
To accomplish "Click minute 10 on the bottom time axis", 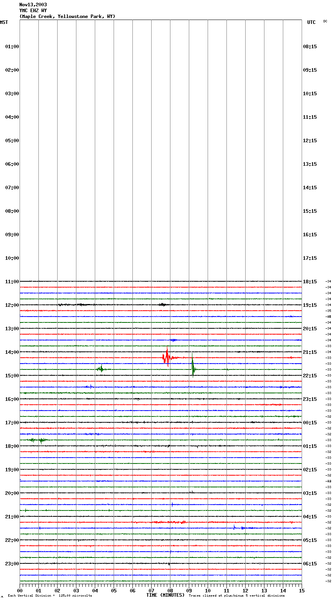I will 208,590.
